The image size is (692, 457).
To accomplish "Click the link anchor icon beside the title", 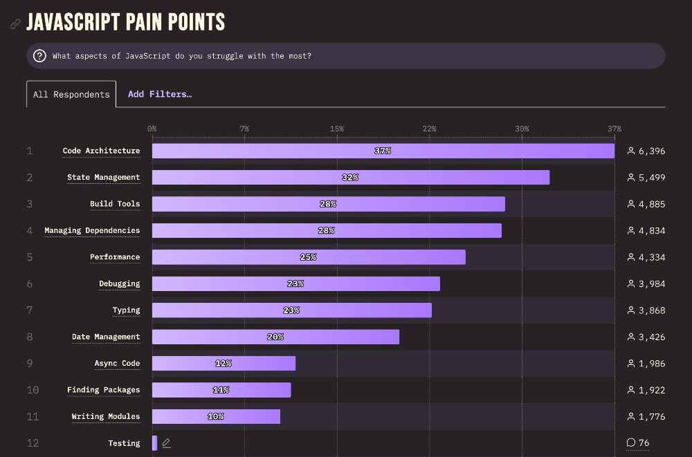I will click(x=15, y=24).
